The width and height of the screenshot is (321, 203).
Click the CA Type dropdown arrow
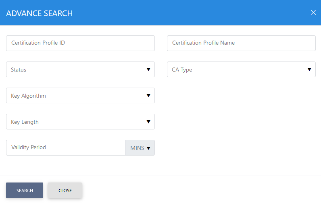[x=309, y=70]
